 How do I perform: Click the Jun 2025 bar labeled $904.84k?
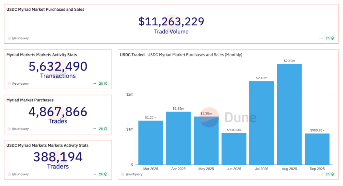(x=234, y=149)
